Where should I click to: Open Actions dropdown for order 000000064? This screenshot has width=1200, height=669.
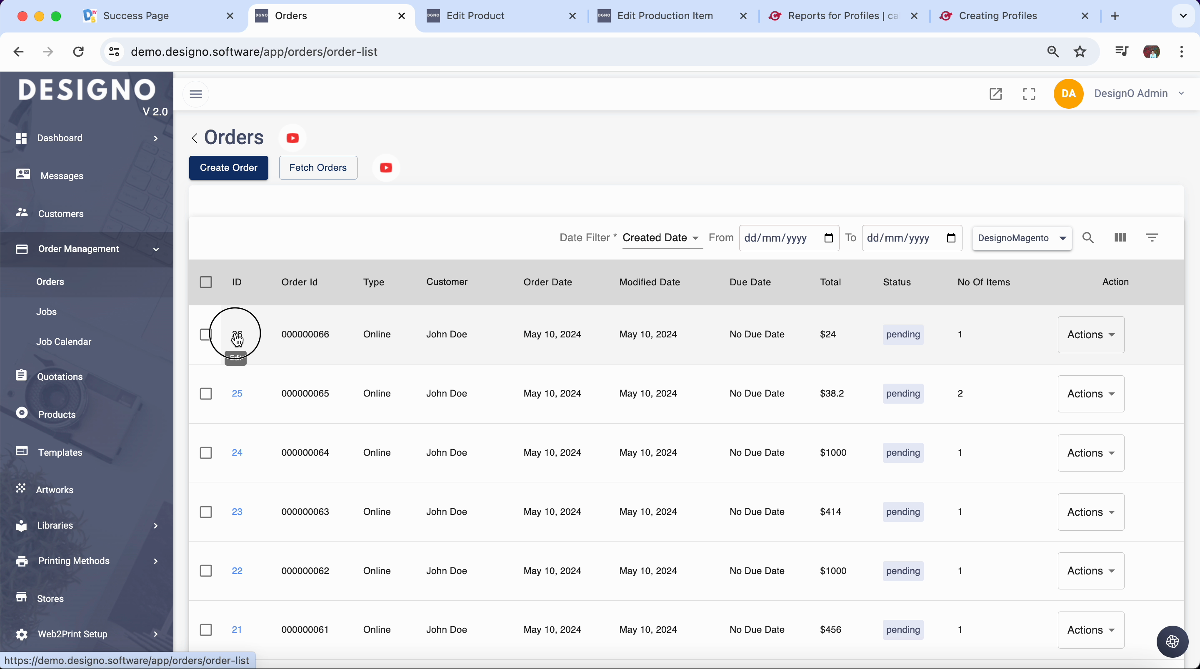click(x=1090, y=453)
